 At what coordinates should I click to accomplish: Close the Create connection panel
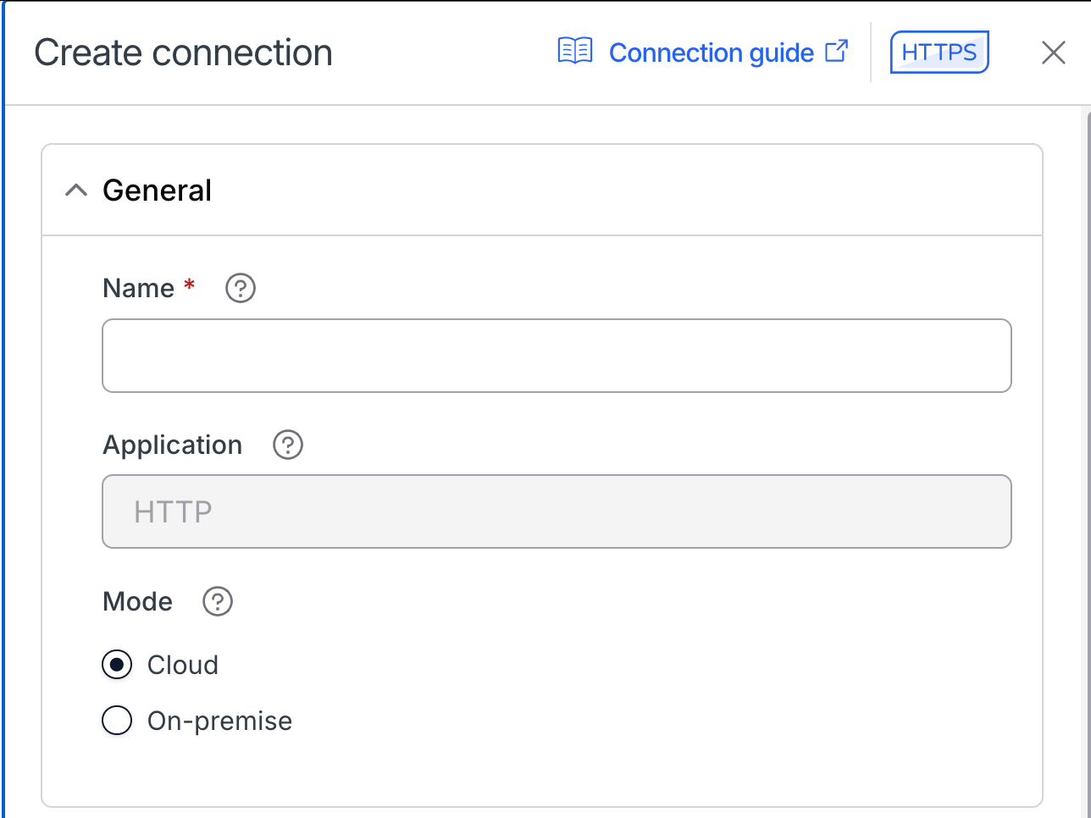(x=1053, y=53)
